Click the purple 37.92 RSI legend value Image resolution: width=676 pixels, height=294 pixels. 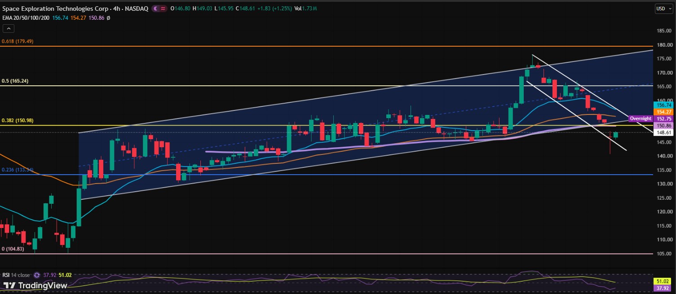(49, 275)
